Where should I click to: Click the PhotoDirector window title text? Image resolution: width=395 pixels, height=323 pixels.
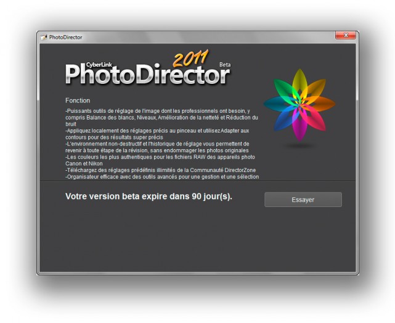click(x=65, y=37)
